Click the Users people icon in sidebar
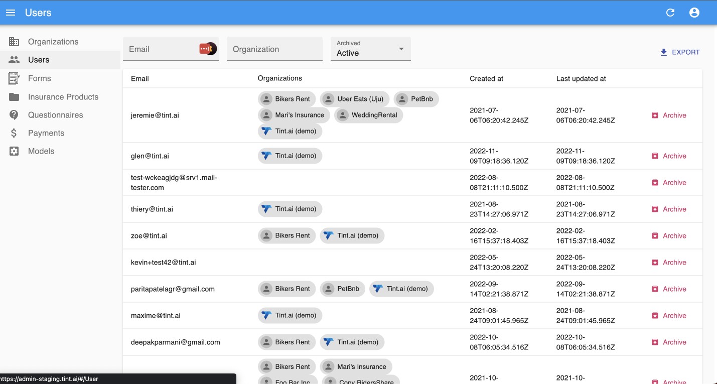The width and height of the screenshot is (717, 384). (x=14, y=60)
